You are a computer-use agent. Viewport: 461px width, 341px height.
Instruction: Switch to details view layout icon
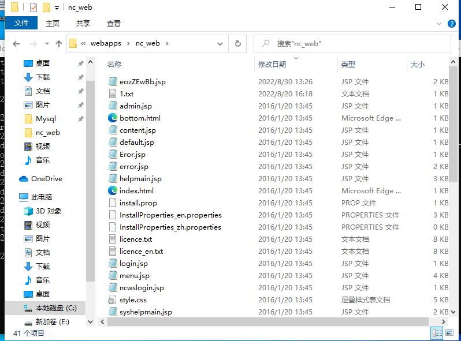click(x=437, y=333)
